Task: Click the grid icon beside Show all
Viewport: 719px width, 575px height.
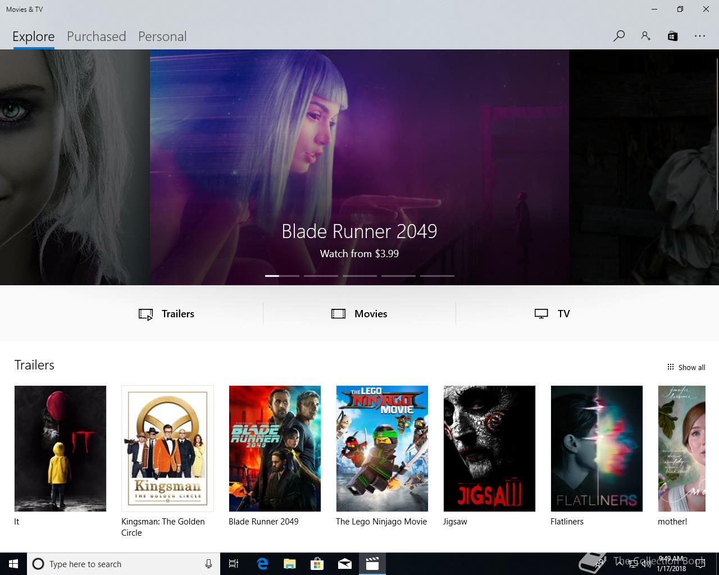Action: pos(670,367)
